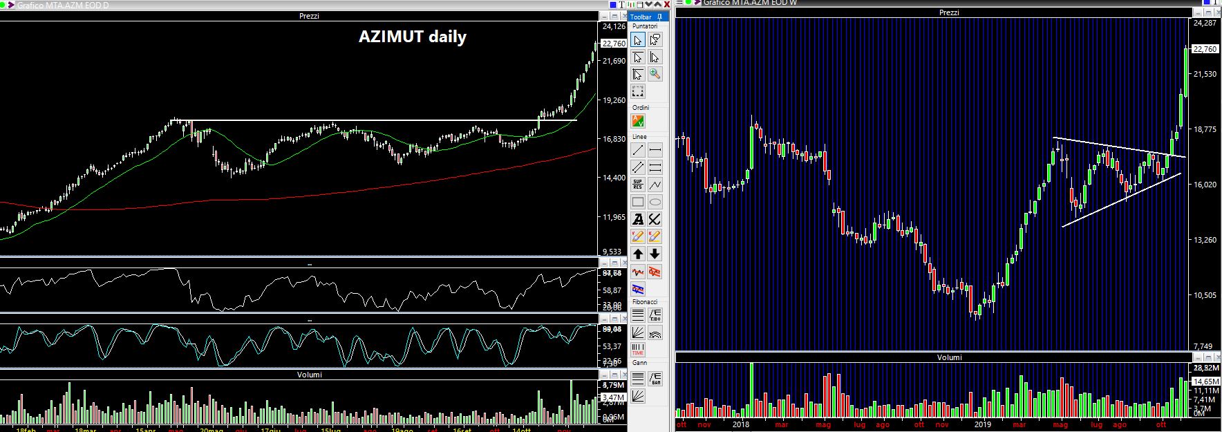Click the Volumi header of the weekly chart
This screenshot has height=432, width=1222.
(949, 357)
